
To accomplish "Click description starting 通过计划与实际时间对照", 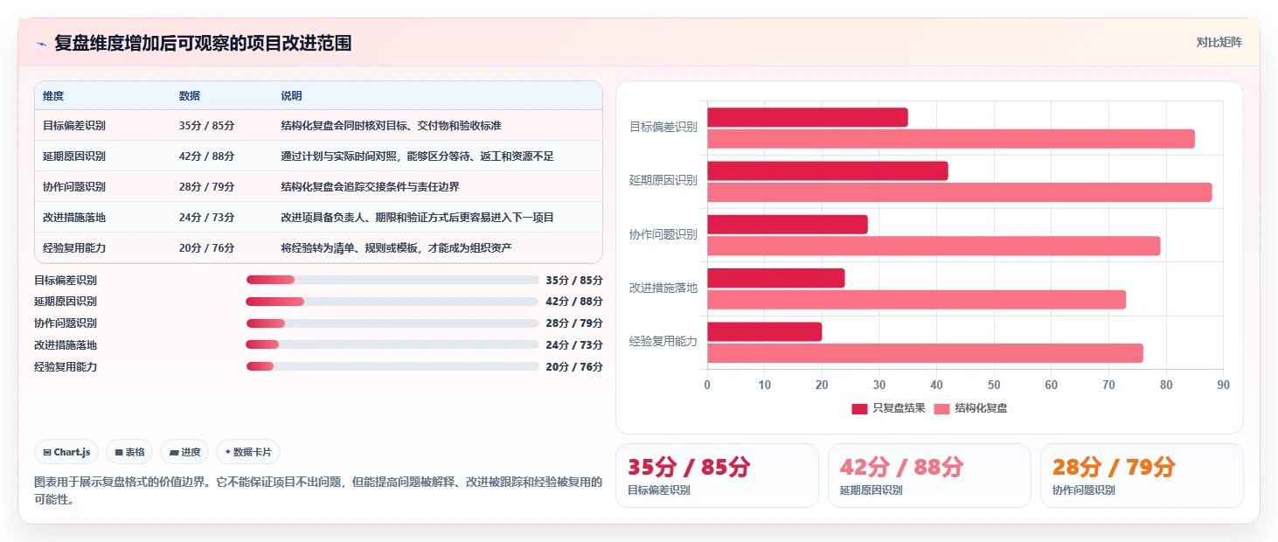I will click(417, 156).
